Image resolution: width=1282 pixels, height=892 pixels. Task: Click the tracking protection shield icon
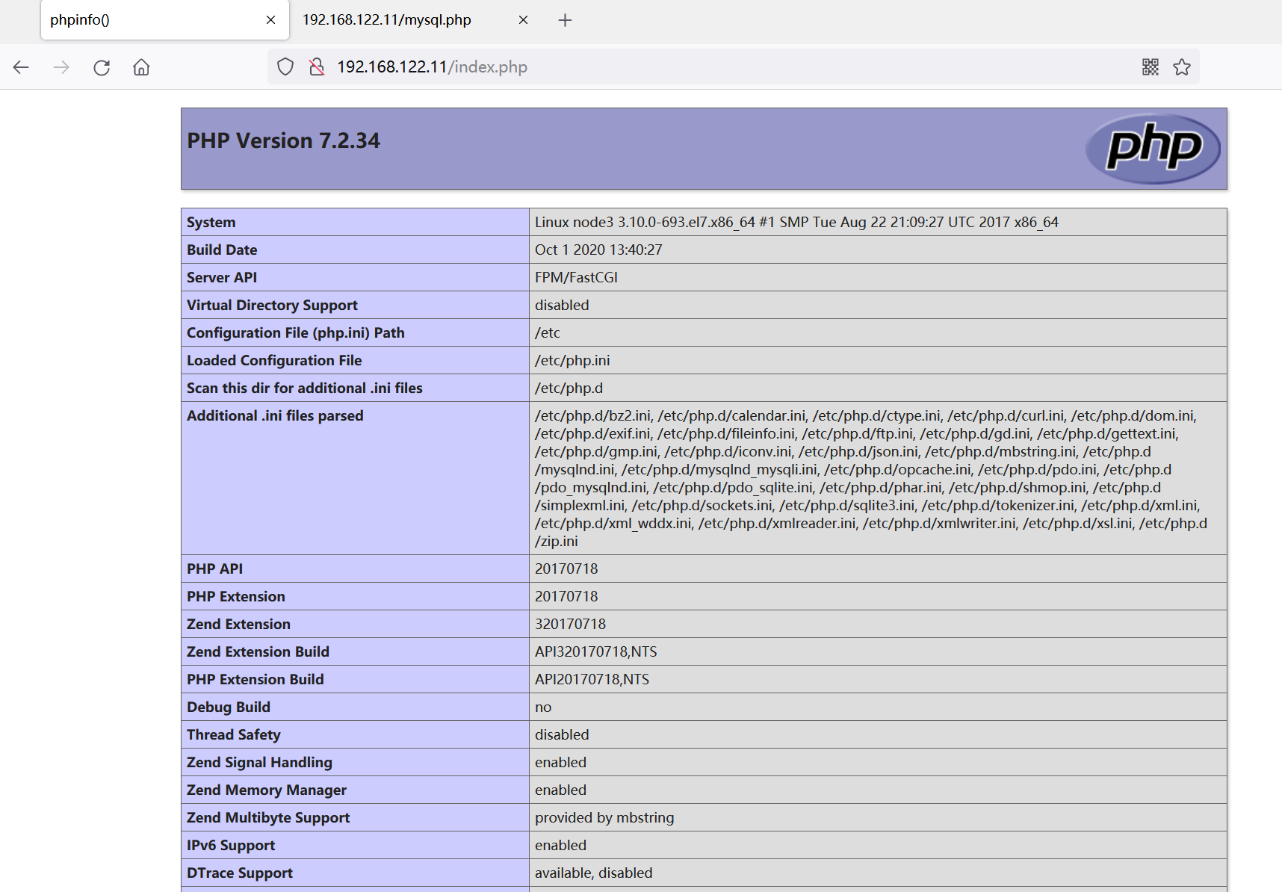(285, 67)
